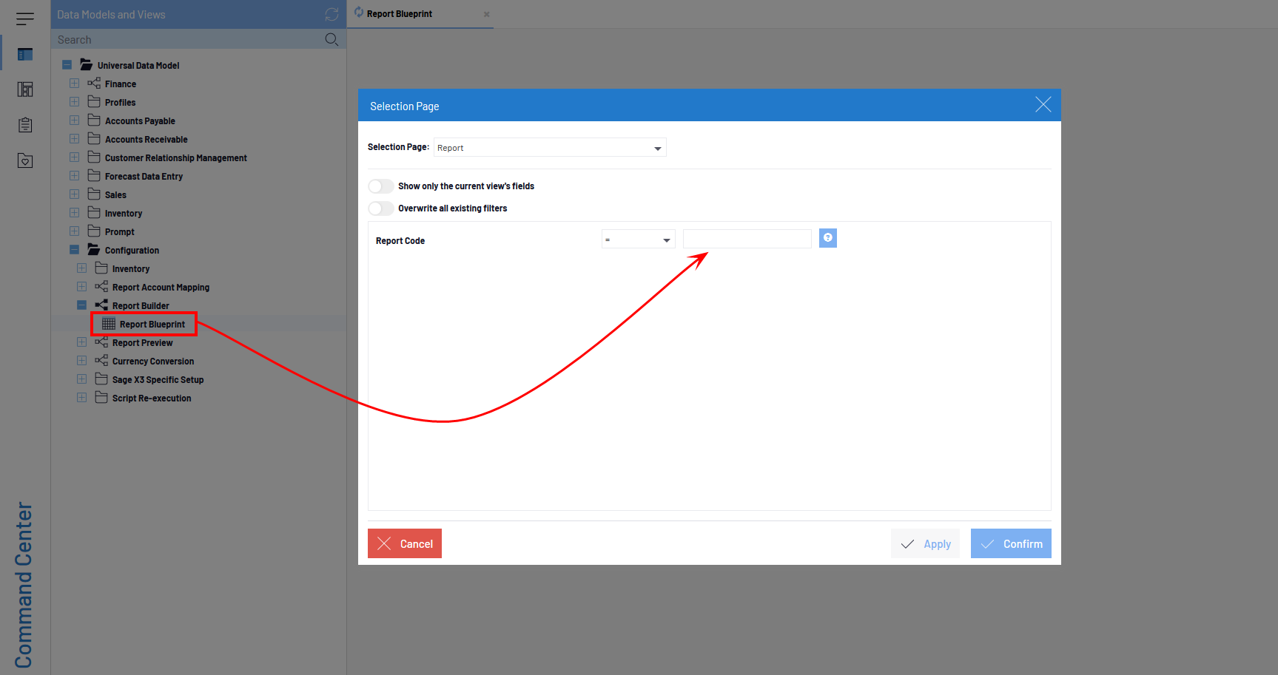The height and width of the screenshot is (675, 1278).
Task: Switch to the Report Blueprint tab
Action: [x=400, y=14]
